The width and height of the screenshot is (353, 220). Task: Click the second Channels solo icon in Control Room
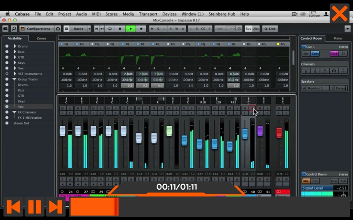315,71
